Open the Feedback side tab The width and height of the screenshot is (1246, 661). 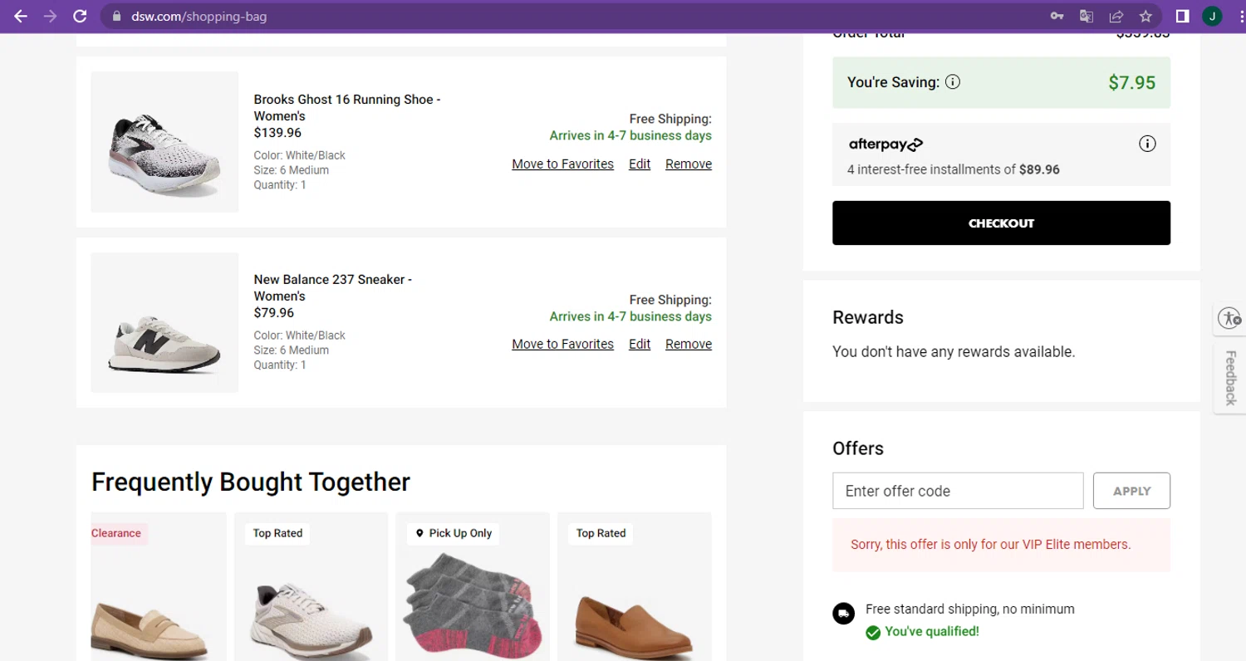(x=1230, y=378)
